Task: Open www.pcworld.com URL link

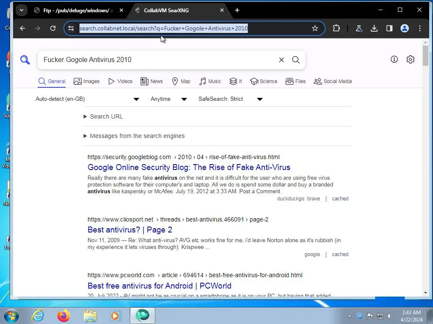Action: [195, 275]
